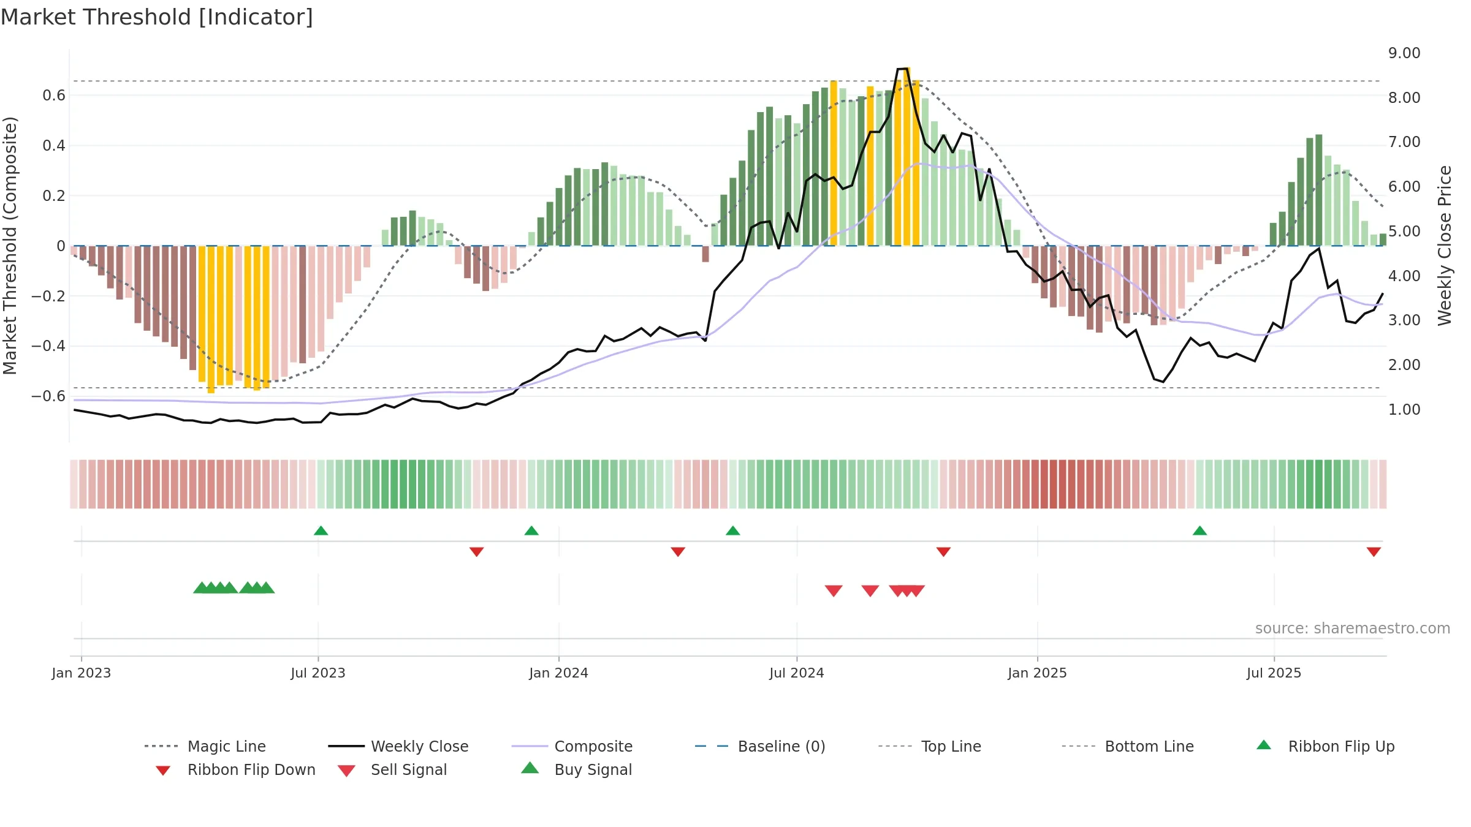Click the Weekly Close Price axis title
The width and height of the screenshot is (1471, 827).
[1445, 245]
